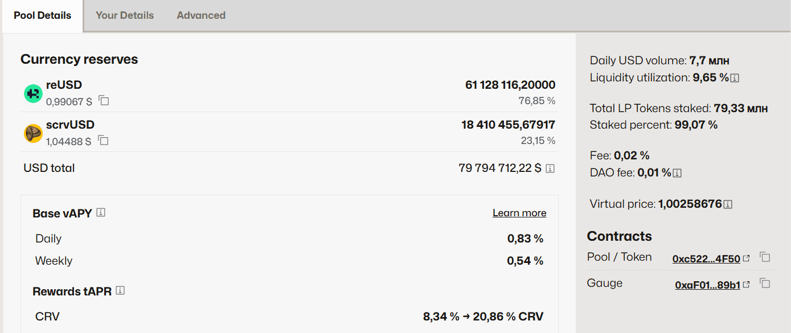The width and height of the screenshot is (791, 333).
Task: Open info icon beside USD total
Action: (550, 168)
